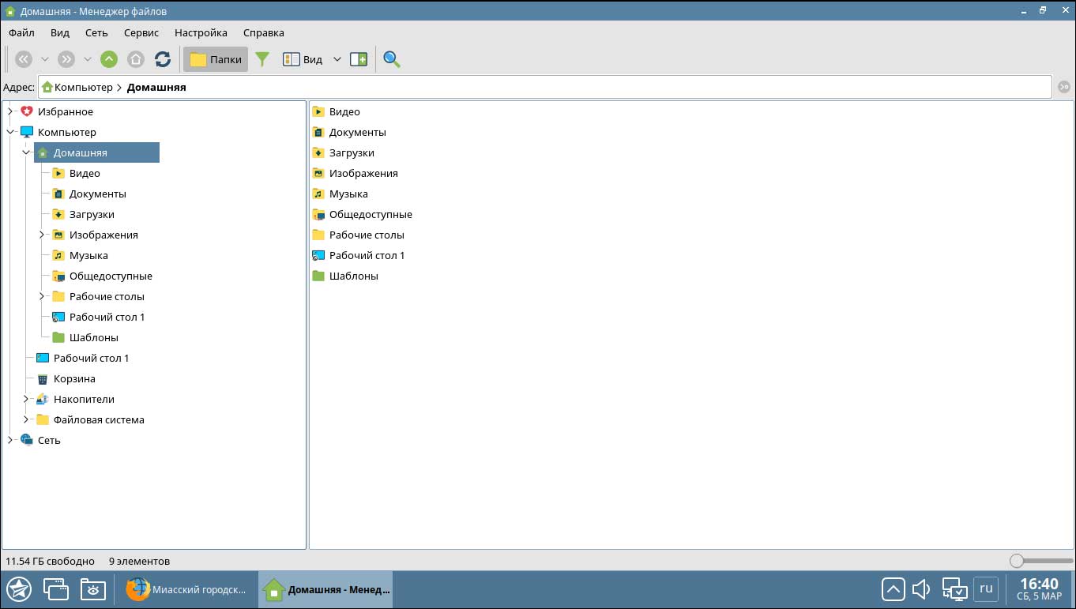
Task: Select Загрузки folder icon in file list
Action: pos(318,152)
